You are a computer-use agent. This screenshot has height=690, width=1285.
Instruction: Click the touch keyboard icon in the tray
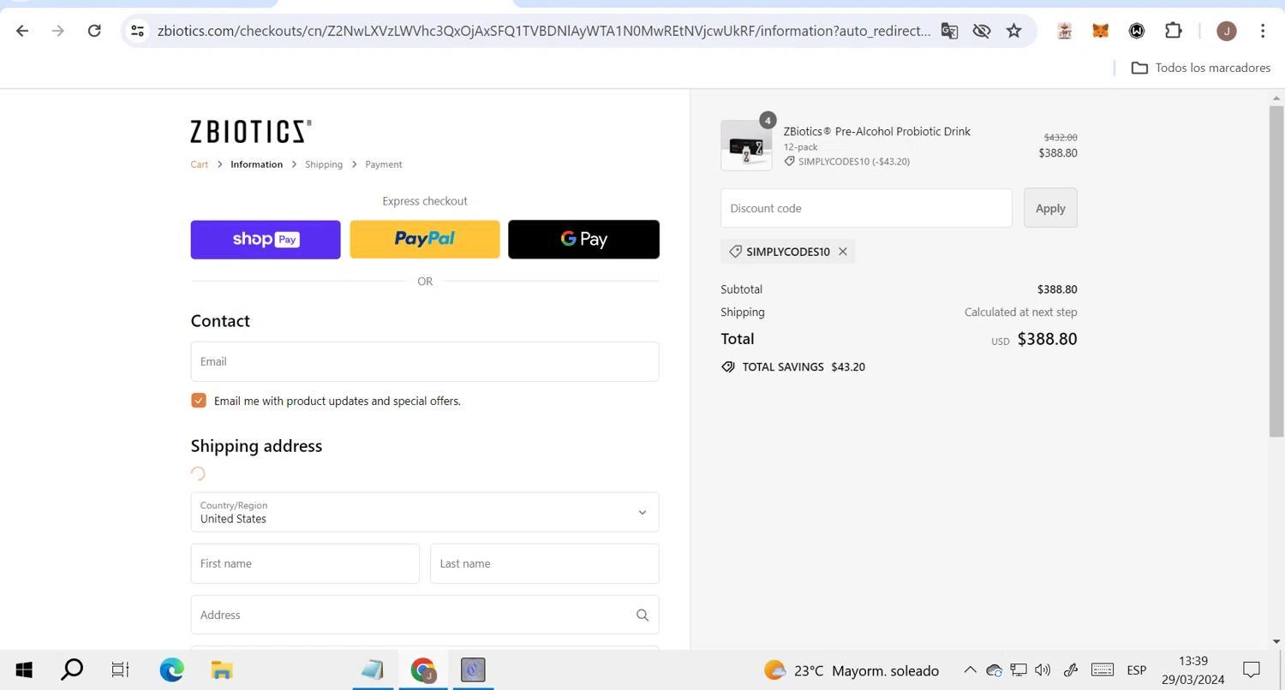1103,670
